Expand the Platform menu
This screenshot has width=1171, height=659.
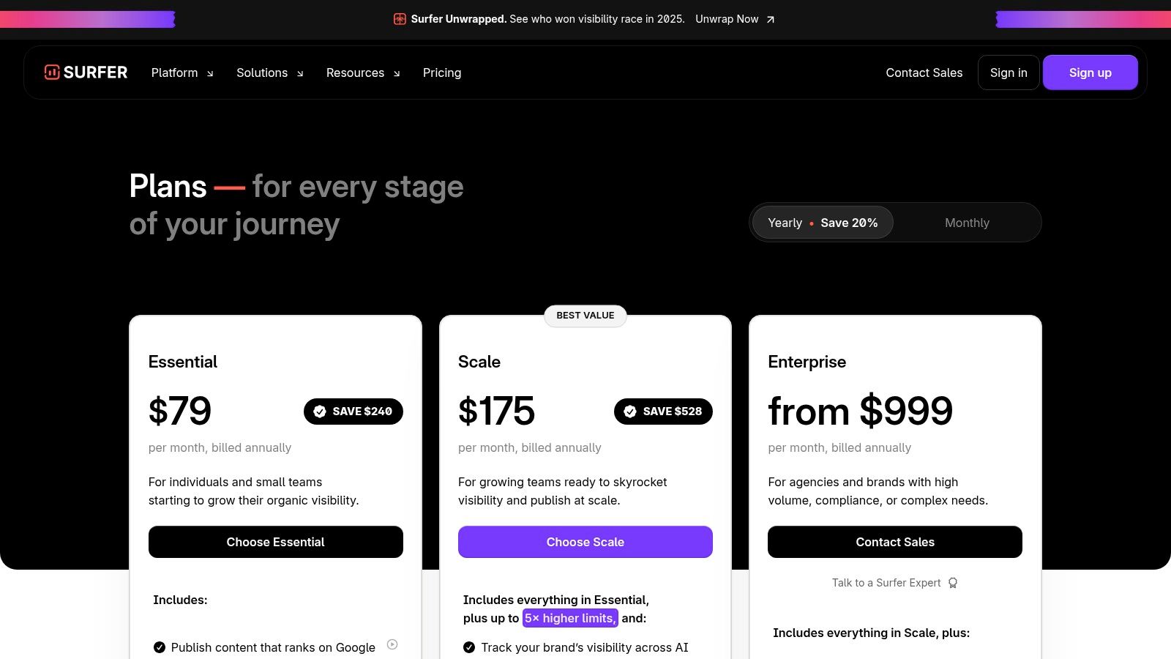[182, 72]
